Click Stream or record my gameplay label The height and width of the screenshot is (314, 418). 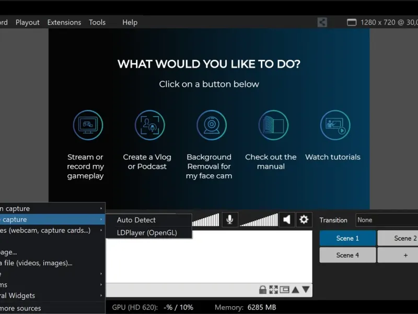(85, 166)
